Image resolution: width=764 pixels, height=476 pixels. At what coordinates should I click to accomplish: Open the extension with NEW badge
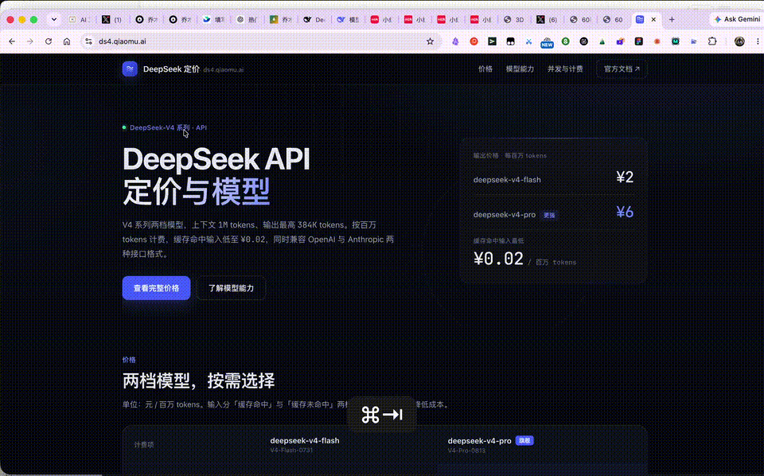[x=547, y=42]
